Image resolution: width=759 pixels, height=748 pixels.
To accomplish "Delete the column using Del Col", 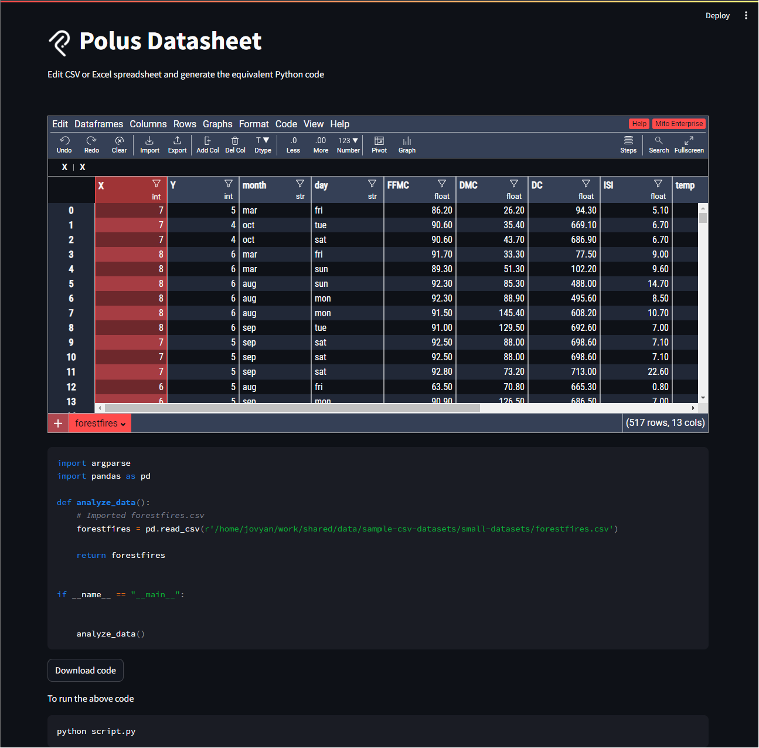I will pos(235,144).
